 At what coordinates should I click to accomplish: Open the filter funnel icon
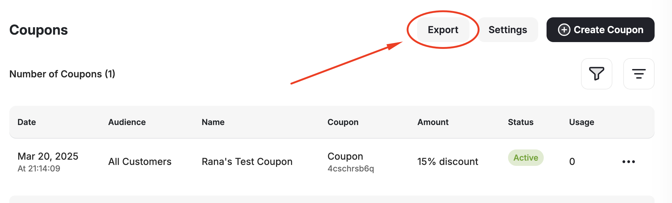pos(596,74)
